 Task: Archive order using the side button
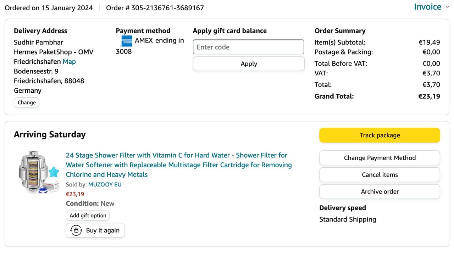[x=380, y=192]
